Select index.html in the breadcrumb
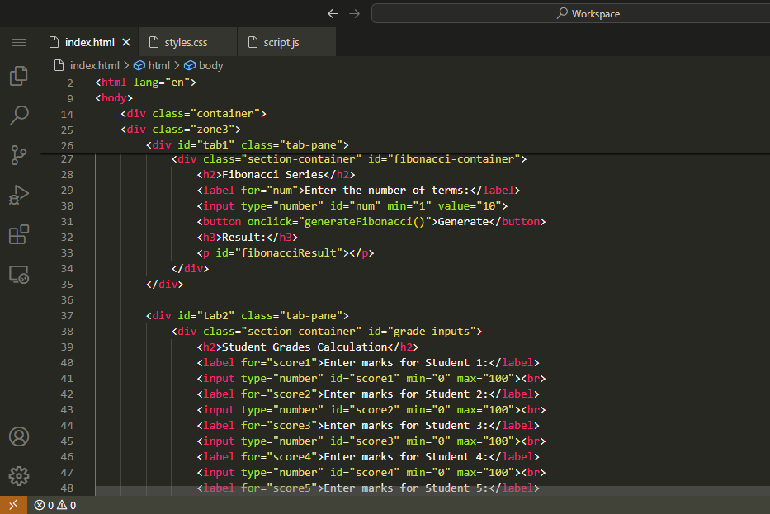 94,65
